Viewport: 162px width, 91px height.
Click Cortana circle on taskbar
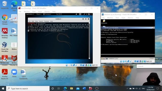coord(53,88)
